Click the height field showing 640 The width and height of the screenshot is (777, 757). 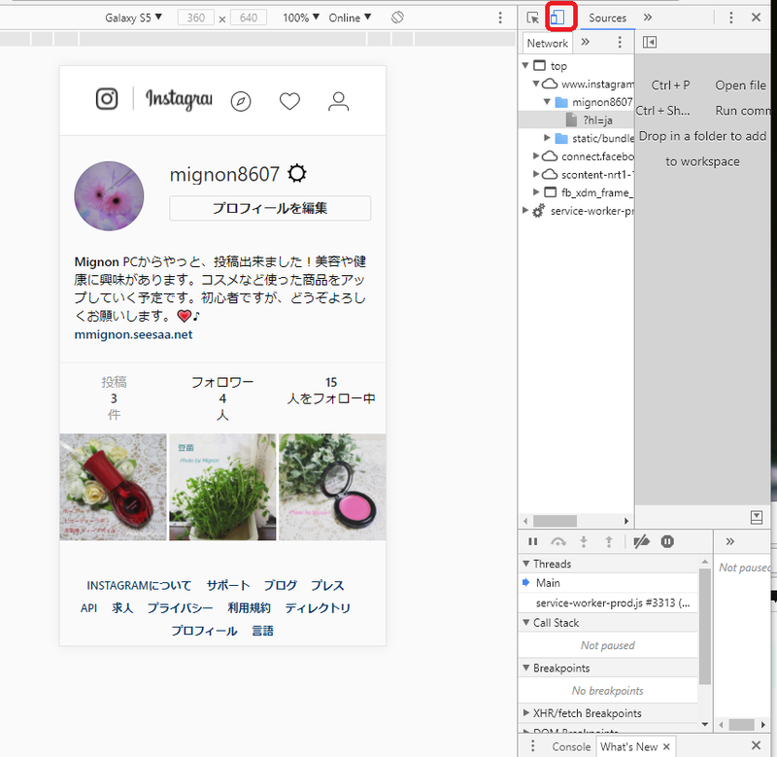coord(249,17)
